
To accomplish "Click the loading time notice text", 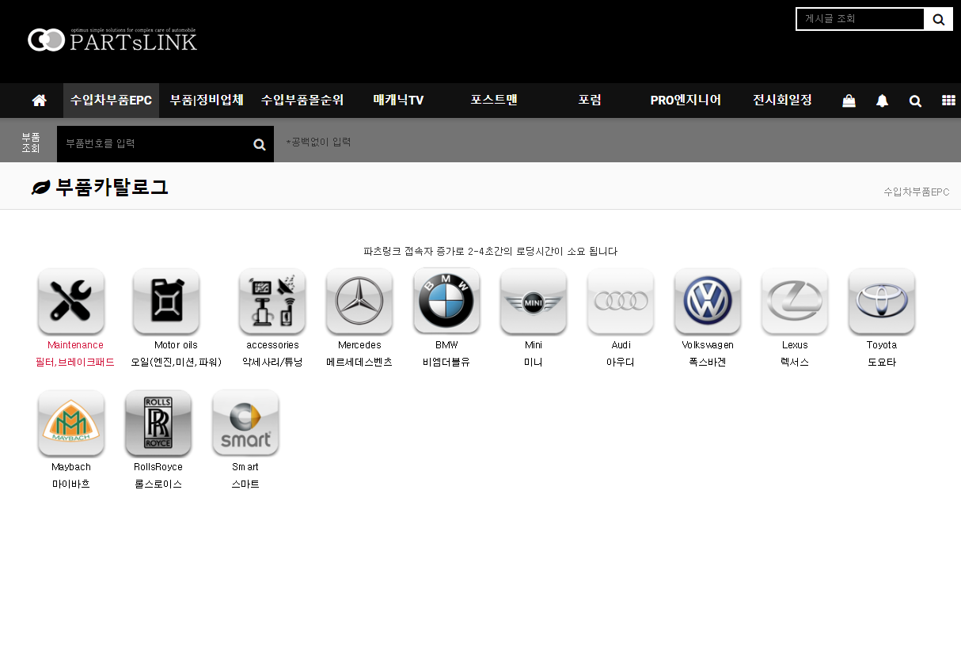I will pyautogui.click(x=490, y=251).
